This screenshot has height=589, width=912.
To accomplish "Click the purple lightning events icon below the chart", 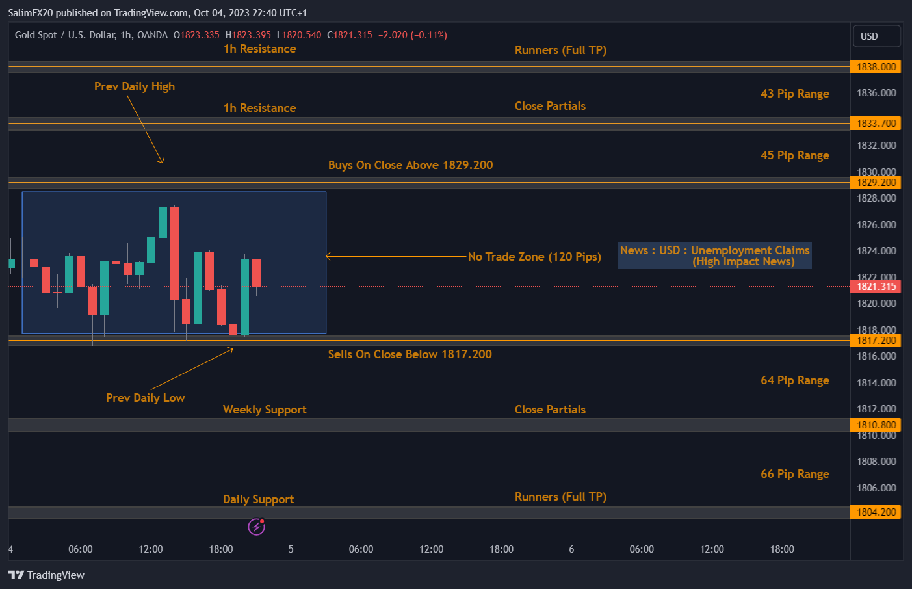I will (257, 527).
